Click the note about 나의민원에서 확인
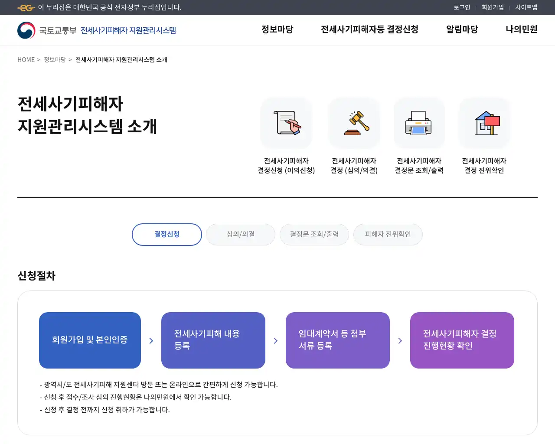Screen dimensions: 555x444 pos(136,397)
